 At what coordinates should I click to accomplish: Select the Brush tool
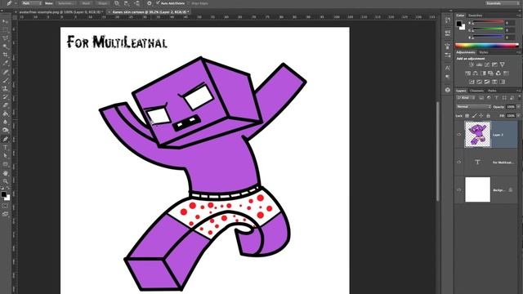click(5, 80)
